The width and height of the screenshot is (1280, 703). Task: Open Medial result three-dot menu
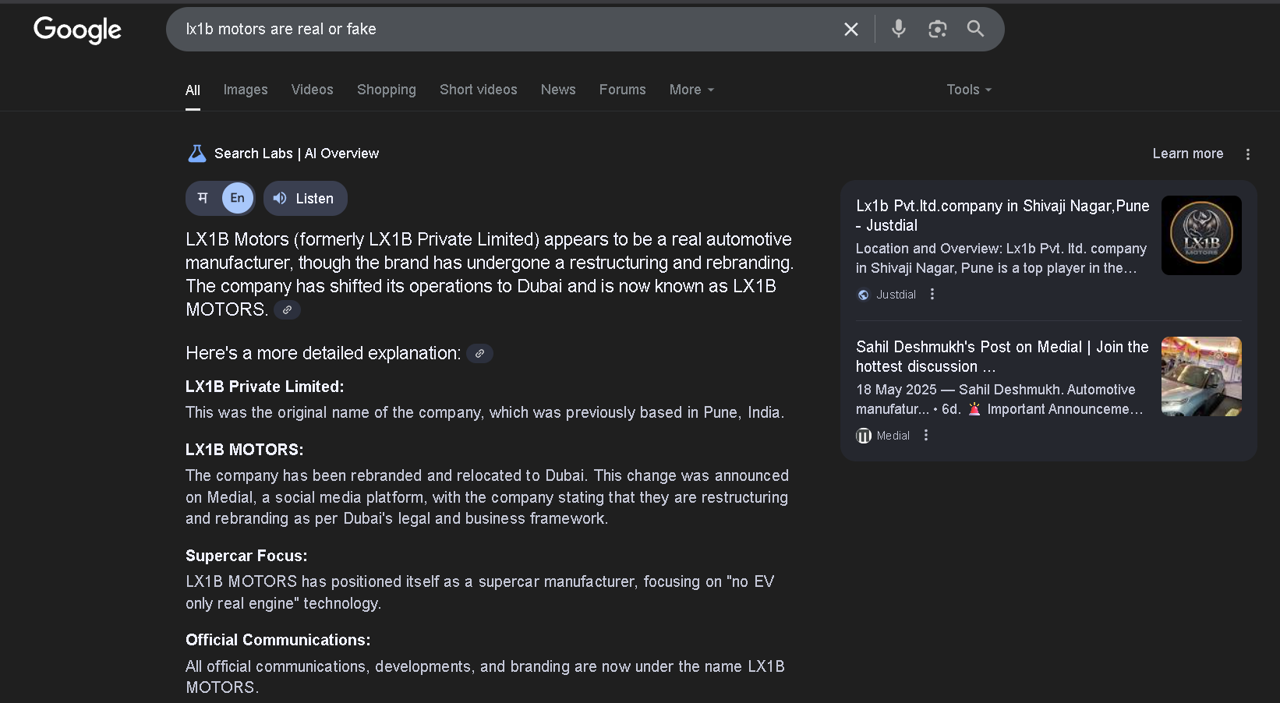[925, 436]
